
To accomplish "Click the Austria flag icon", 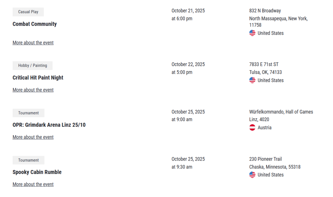I will [x=252, y=127].
